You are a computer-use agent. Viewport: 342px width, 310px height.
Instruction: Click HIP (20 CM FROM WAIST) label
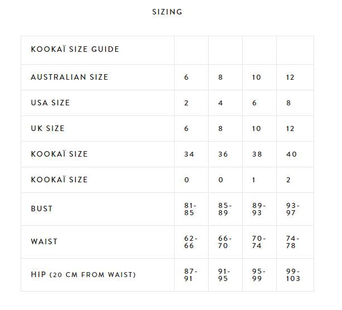[83, 274]
